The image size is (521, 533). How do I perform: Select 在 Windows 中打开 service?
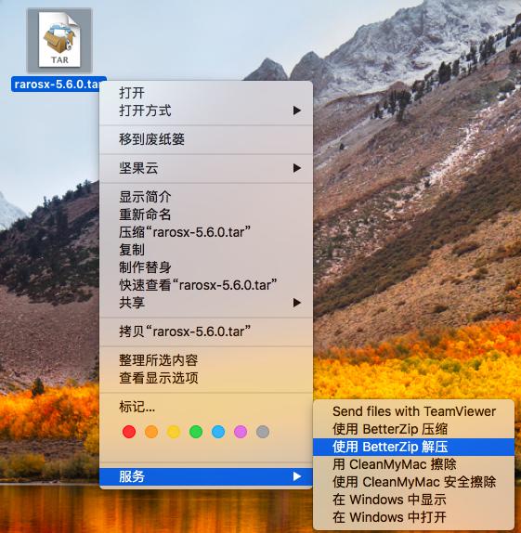pyautogui.click(x=413, y=517)
